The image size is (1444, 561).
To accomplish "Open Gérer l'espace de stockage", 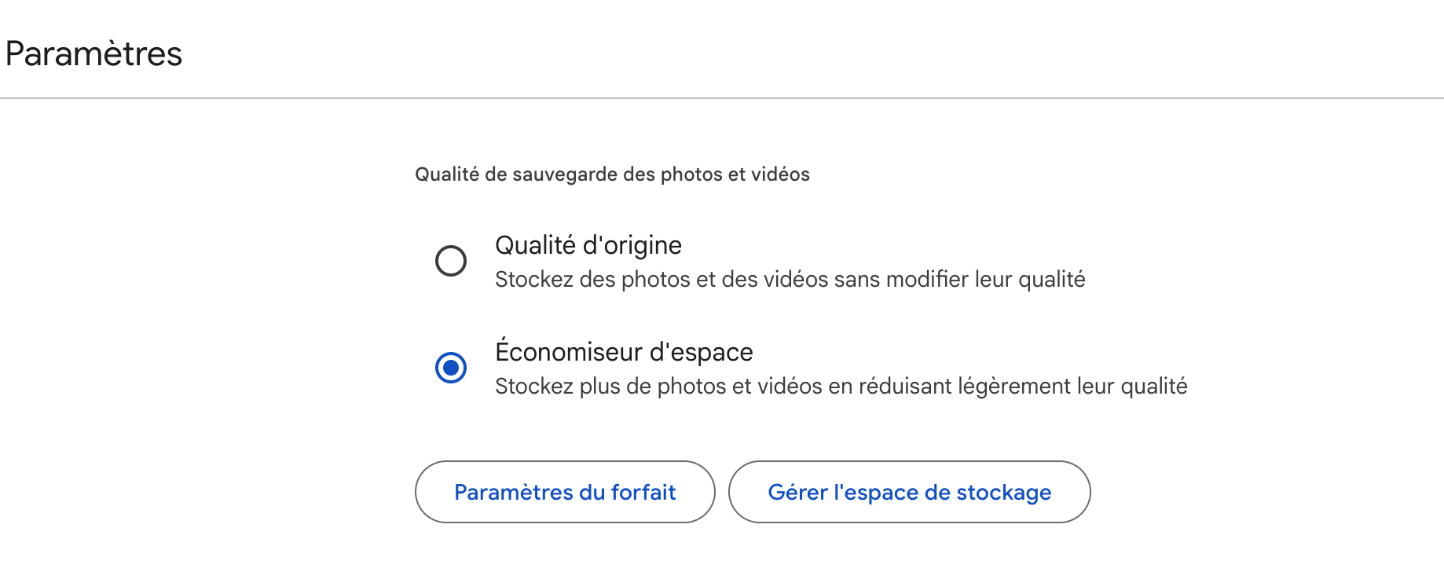I will click(909, 492).
